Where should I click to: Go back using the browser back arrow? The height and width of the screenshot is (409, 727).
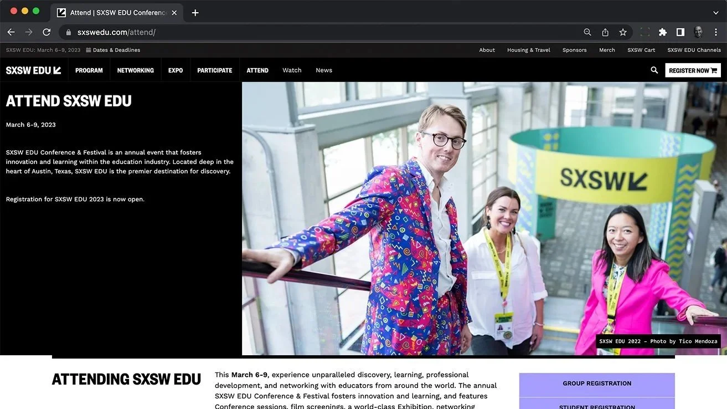(11, 32)
